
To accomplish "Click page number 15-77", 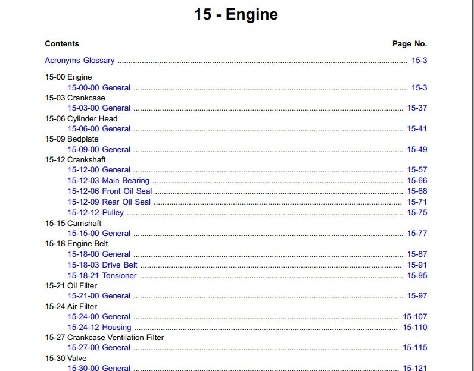I will click(x=417, y=233).
